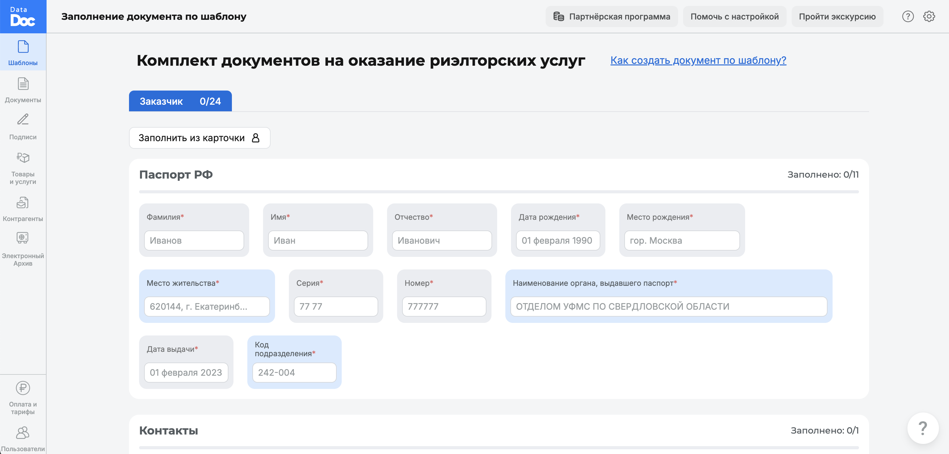Follow the Как создать документ по шаблону link
The height and width of the screenshot is (454, 949).
[698, 60]
